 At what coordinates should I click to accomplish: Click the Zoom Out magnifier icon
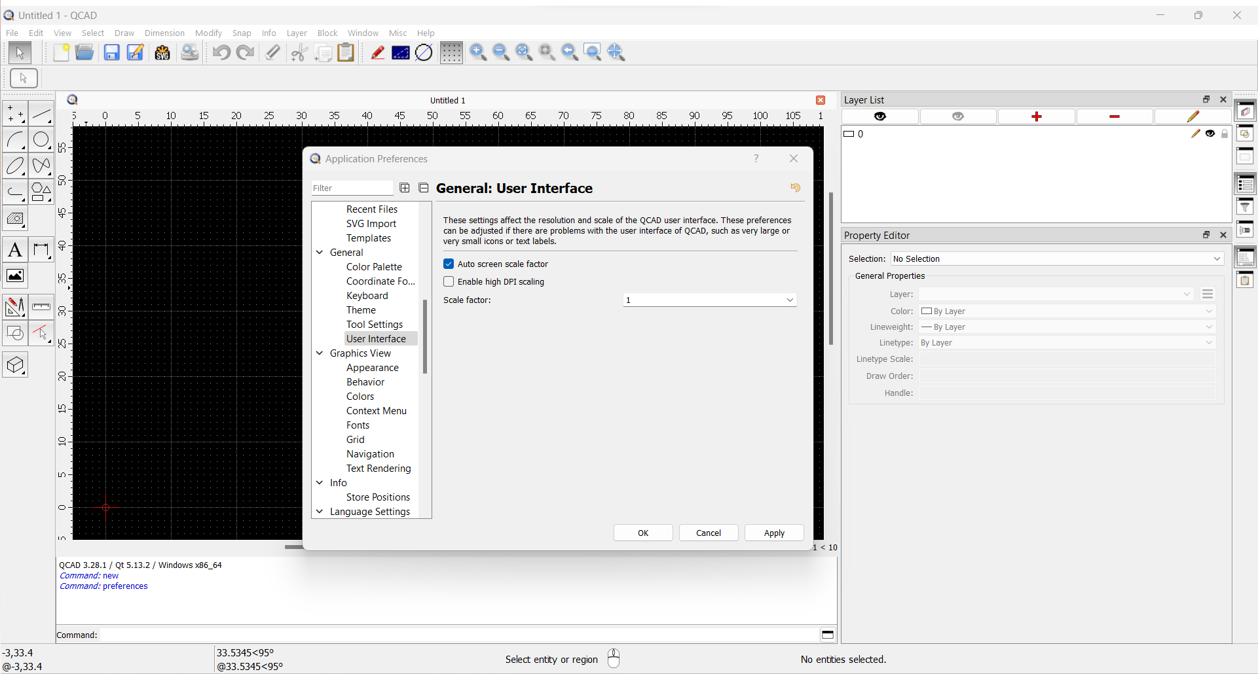click(x=501, y=52)
